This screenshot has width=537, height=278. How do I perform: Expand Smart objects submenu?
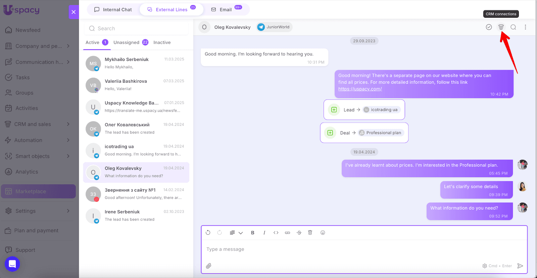pyautogui.click(x=68, y=156)
